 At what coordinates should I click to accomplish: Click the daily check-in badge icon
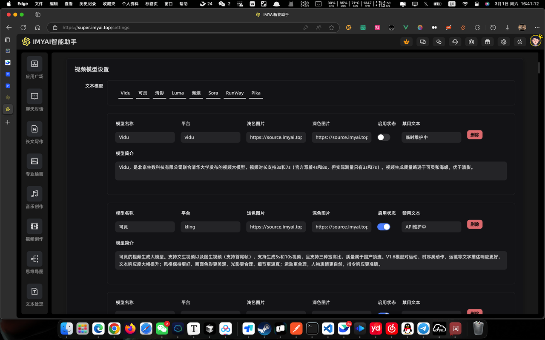471,42
